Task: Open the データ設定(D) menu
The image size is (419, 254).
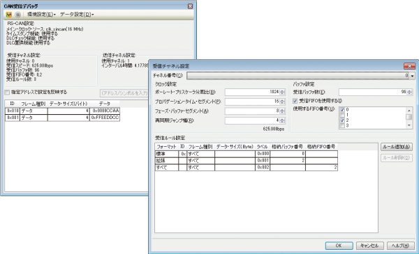Action: point(77,15)
